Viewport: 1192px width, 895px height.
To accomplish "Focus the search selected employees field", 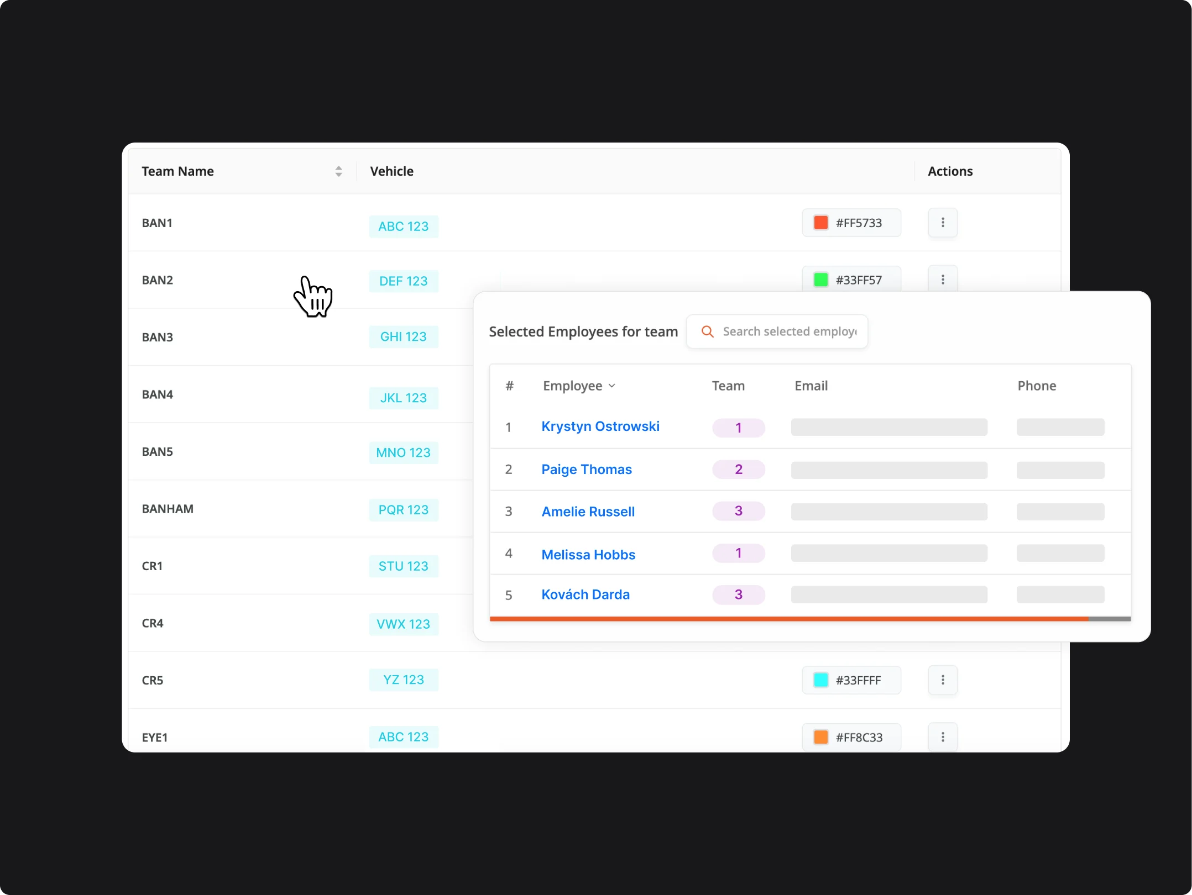I will 789,331.
